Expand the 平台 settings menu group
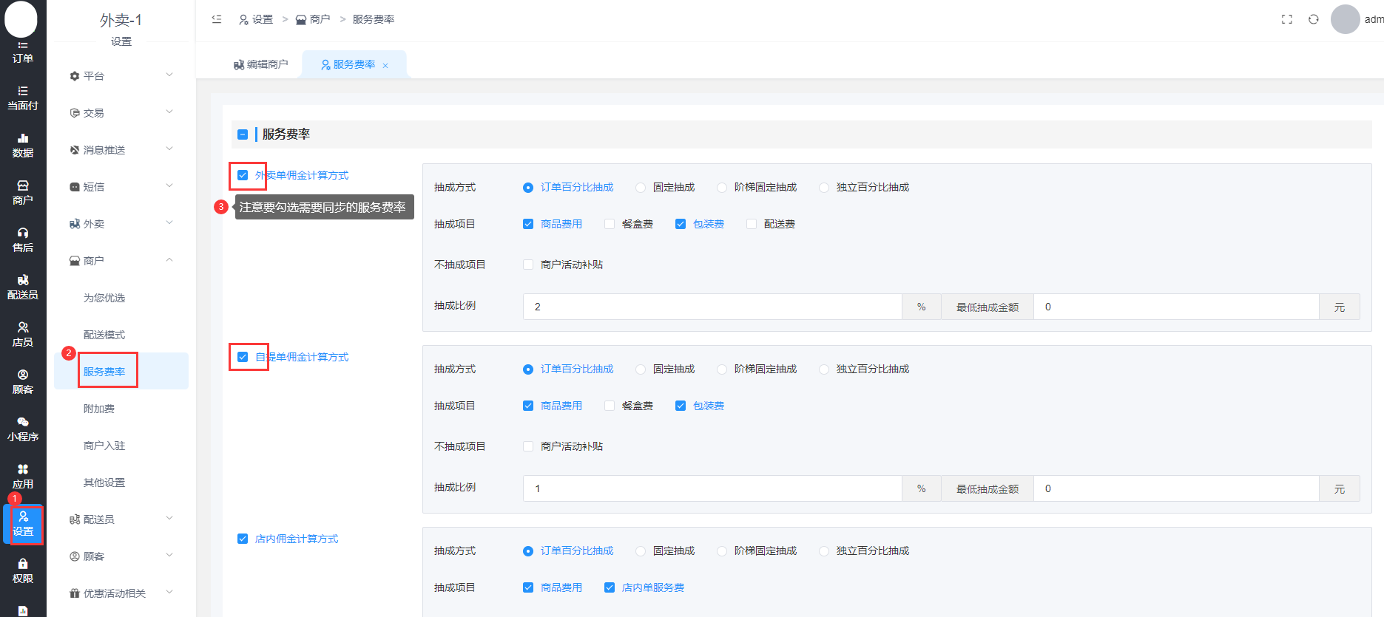 click(x=121, y=76)
